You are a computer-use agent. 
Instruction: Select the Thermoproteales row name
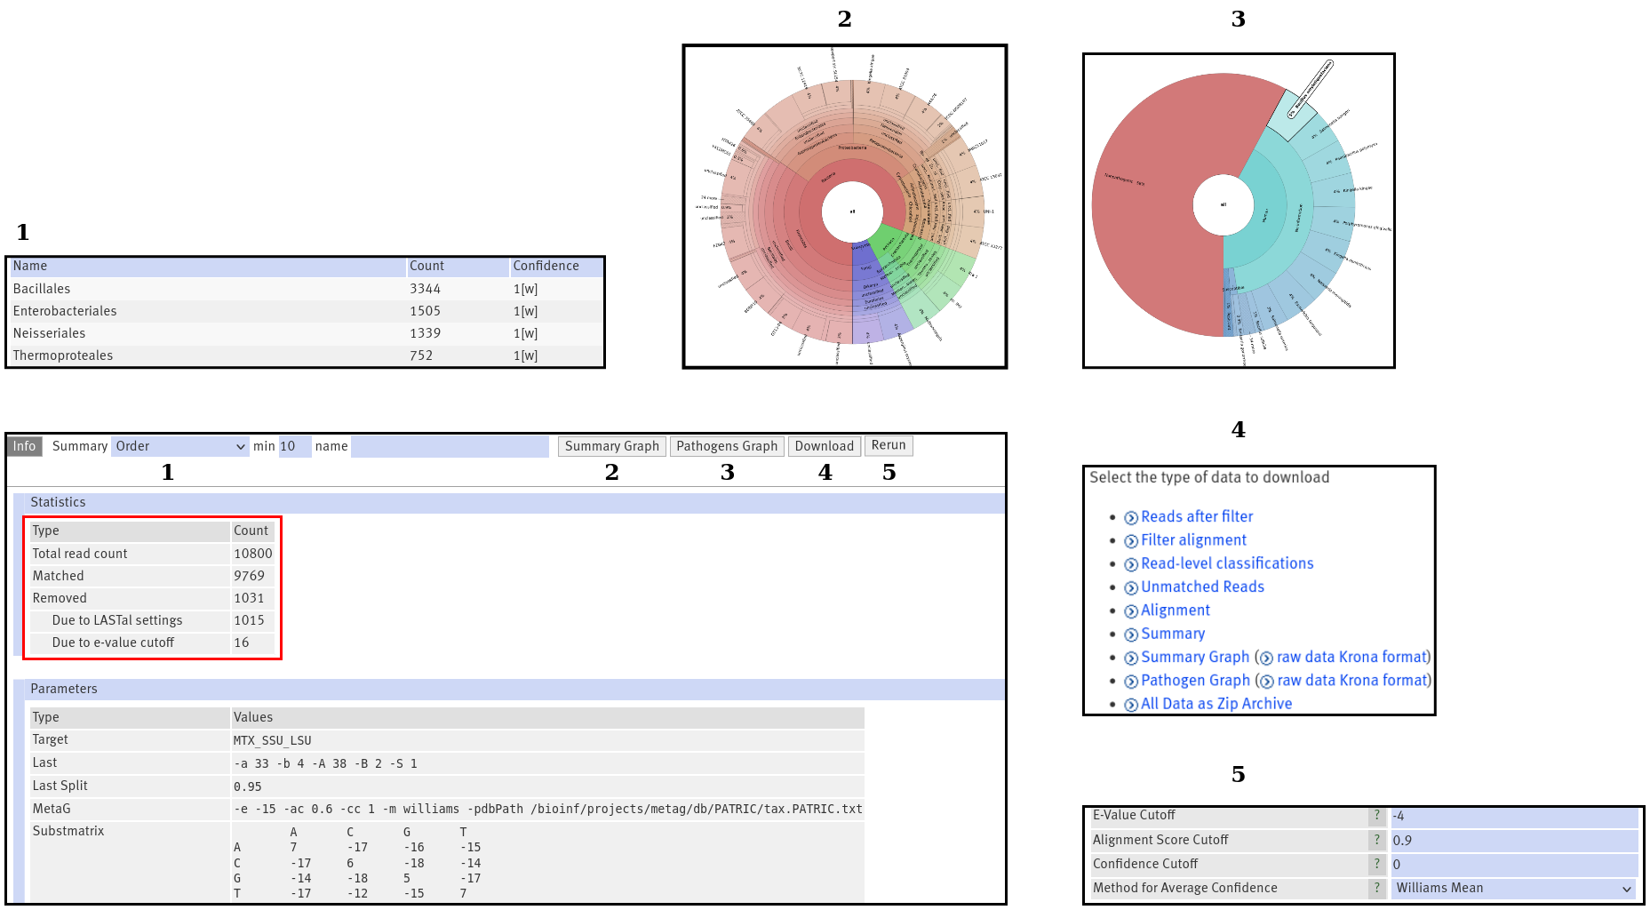click(x=63, y=355)
